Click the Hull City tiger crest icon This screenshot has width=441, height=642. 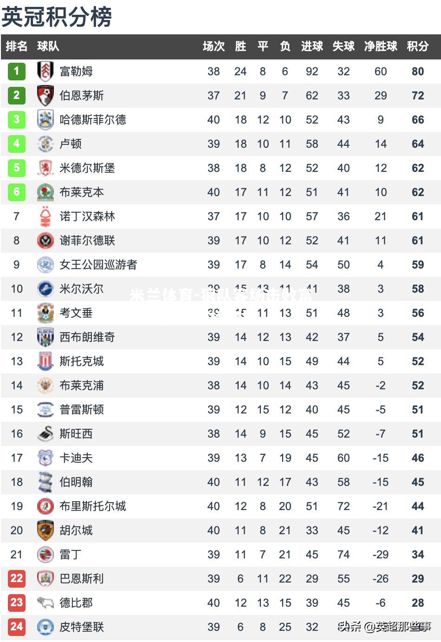(x=45, y=530)
